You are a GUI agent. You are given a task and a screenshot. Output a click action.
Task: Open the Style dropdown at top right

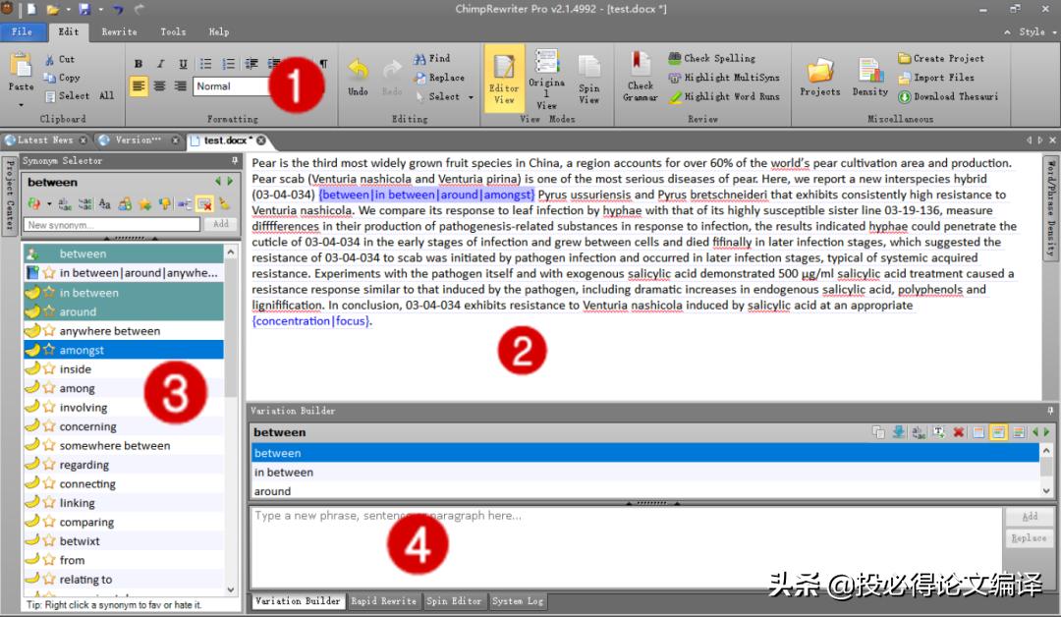point(1033,31)
